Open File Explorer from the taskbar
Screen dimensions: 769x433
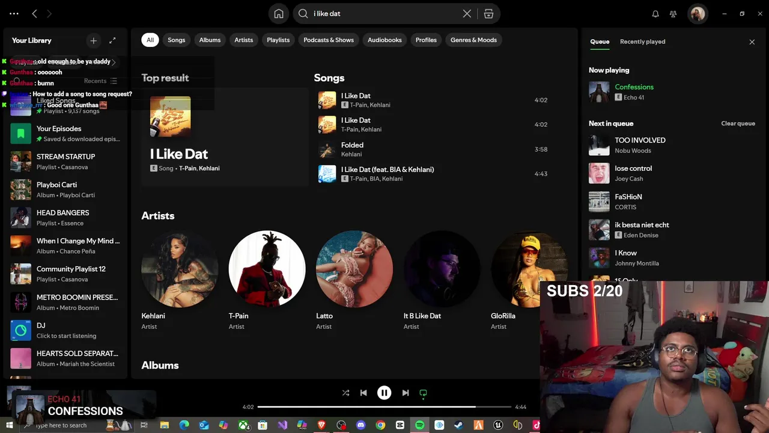tap(165, 425)
